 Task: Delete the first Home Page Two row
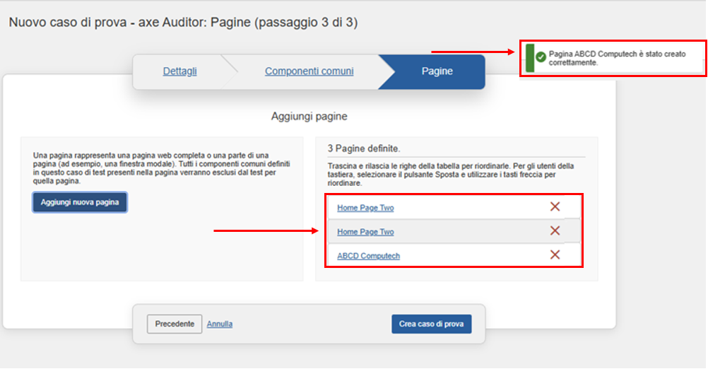(555, 207)
